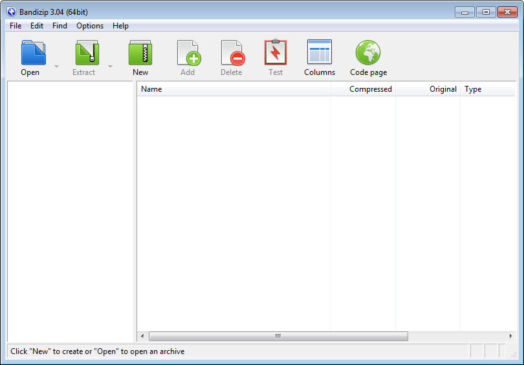The image size is (524, 365).
Task: Click the Add files toolbar icon
Action: click(189, 53)
